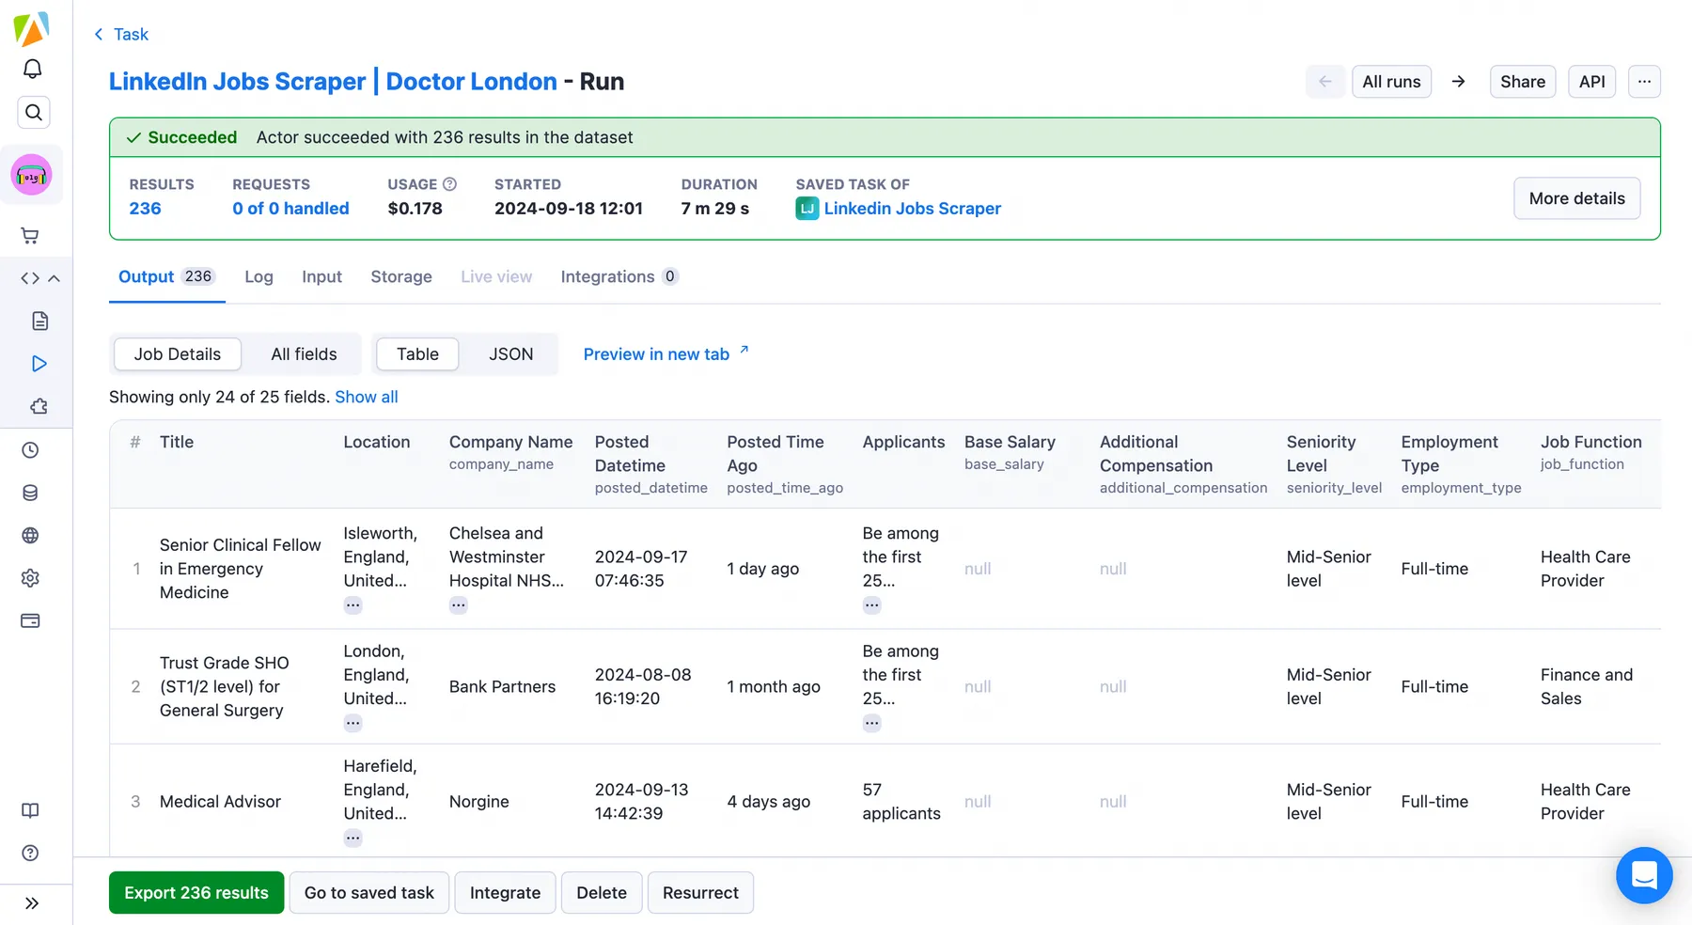Select Table format
The width and height of the screenshot is (1692, 925).
click(417, 354)
